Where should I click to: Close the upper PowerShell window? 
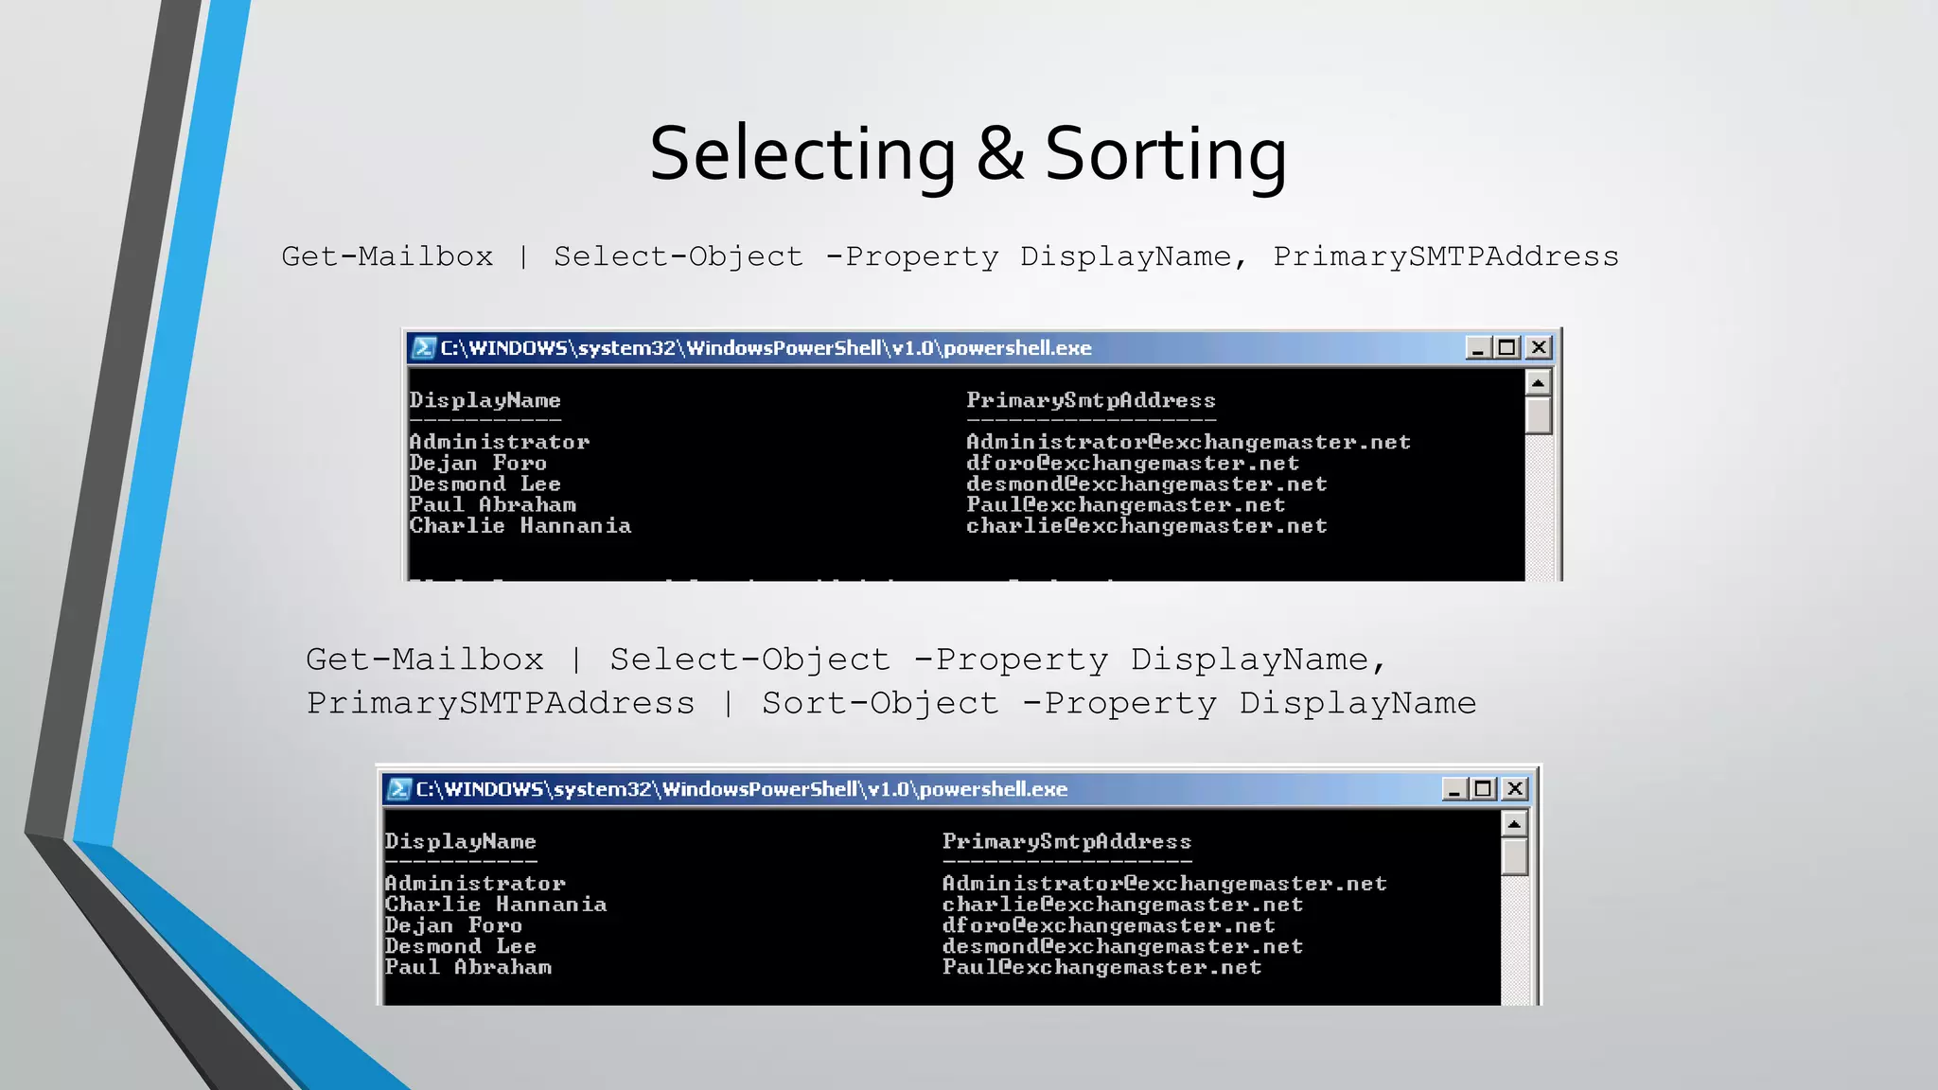point(1539,348)
